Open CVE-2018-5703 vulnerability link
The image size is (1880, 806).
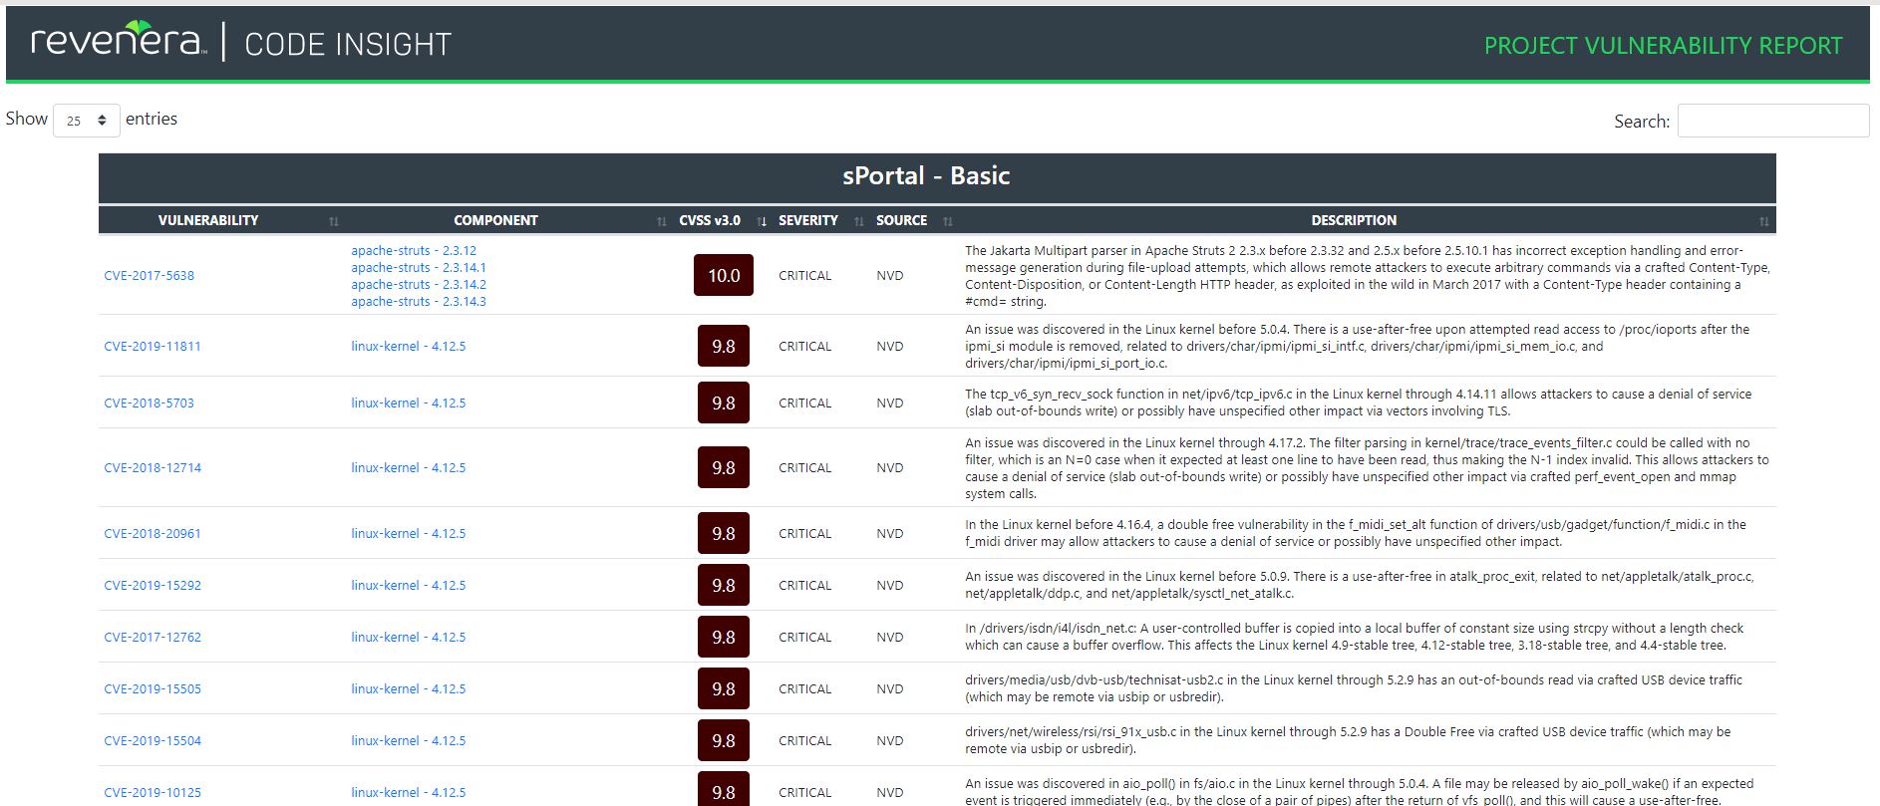click(x=149, y=403)
